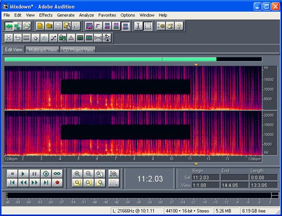This screenshot has height=216, width=282.
Task: Zoom in horizontally with magnifier plus
Action: pos(77,174)
